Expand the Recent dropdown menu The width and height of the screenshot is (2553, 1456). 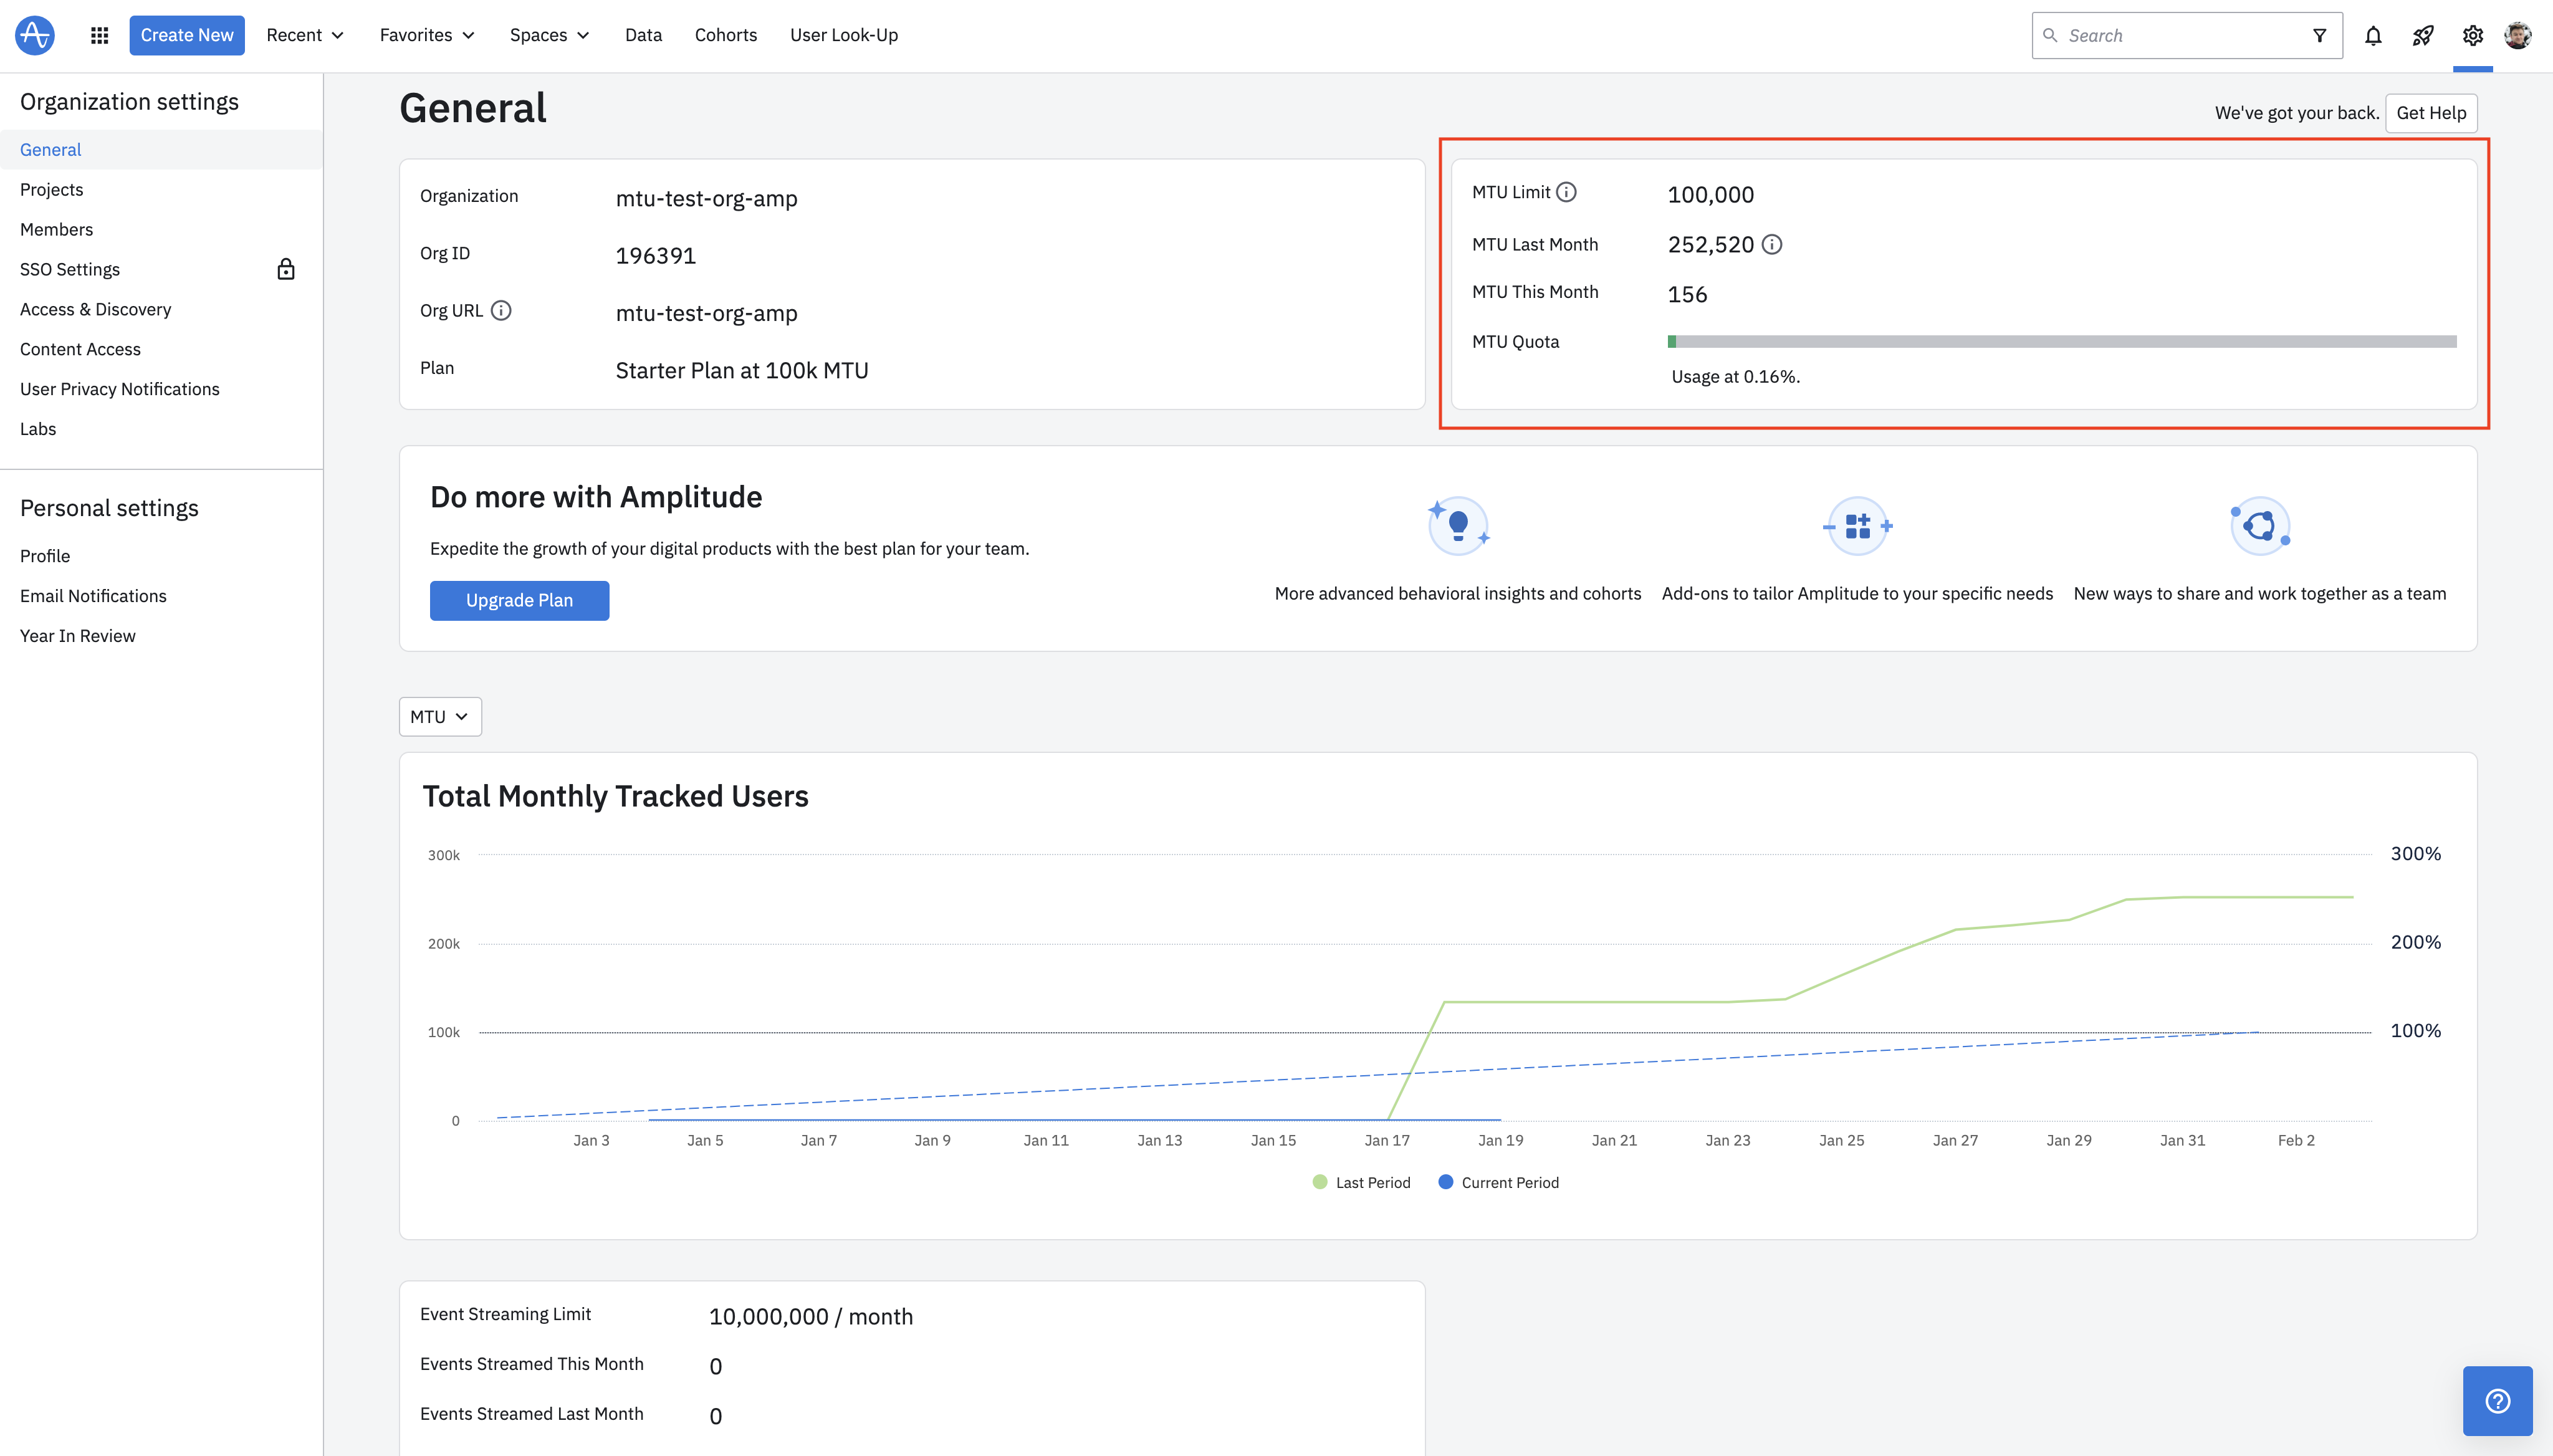coord(305,35)
